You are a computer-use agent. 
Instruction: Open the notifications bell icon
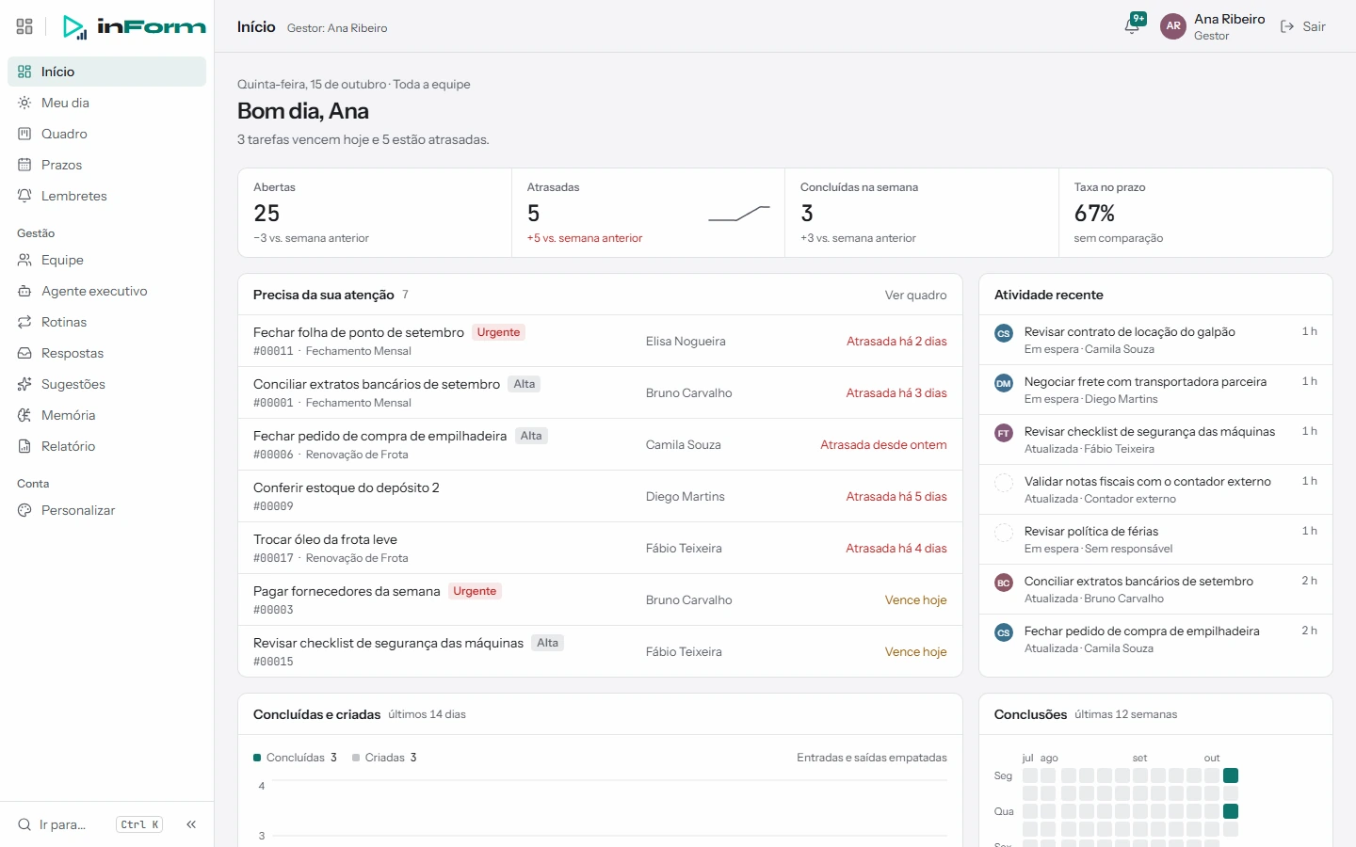tap(1133, 26)
